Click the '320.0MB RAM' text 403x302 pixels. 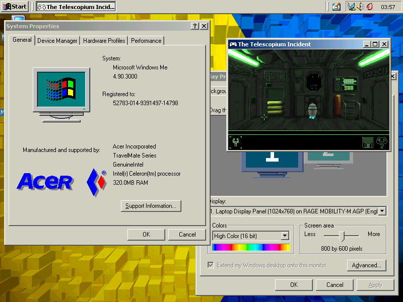(130, 183)
